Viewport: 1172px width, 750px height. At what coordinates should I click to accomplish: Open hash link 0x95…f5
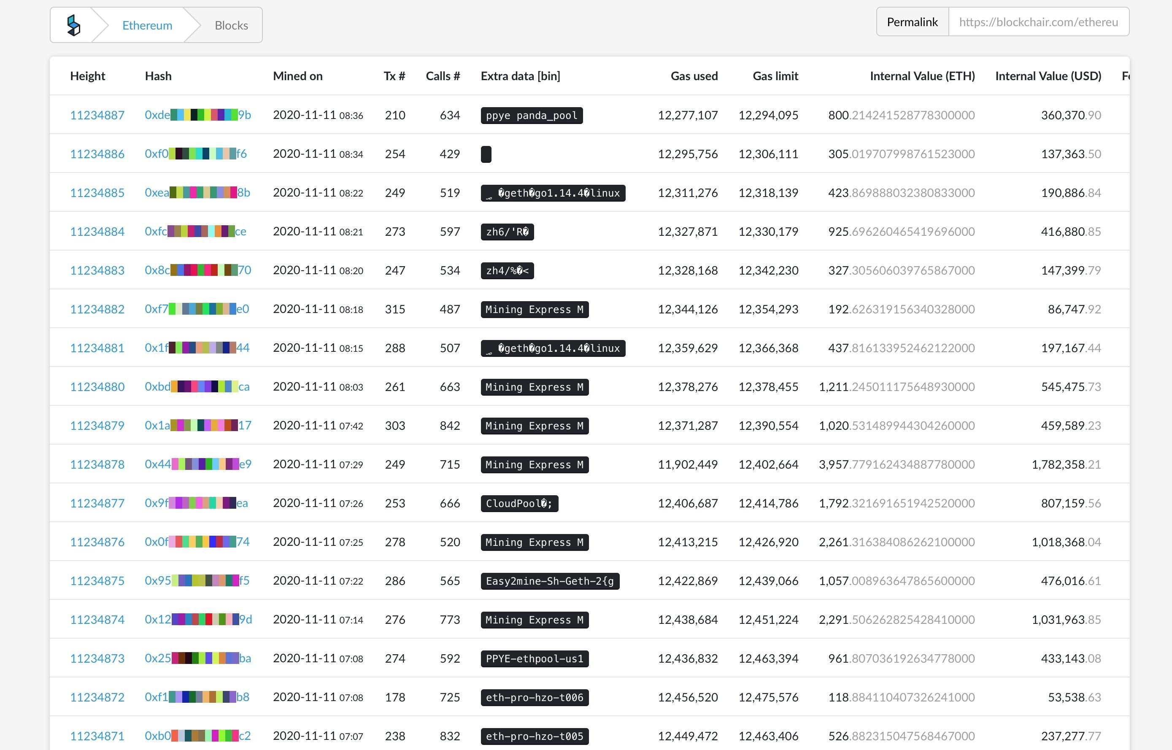197,580
